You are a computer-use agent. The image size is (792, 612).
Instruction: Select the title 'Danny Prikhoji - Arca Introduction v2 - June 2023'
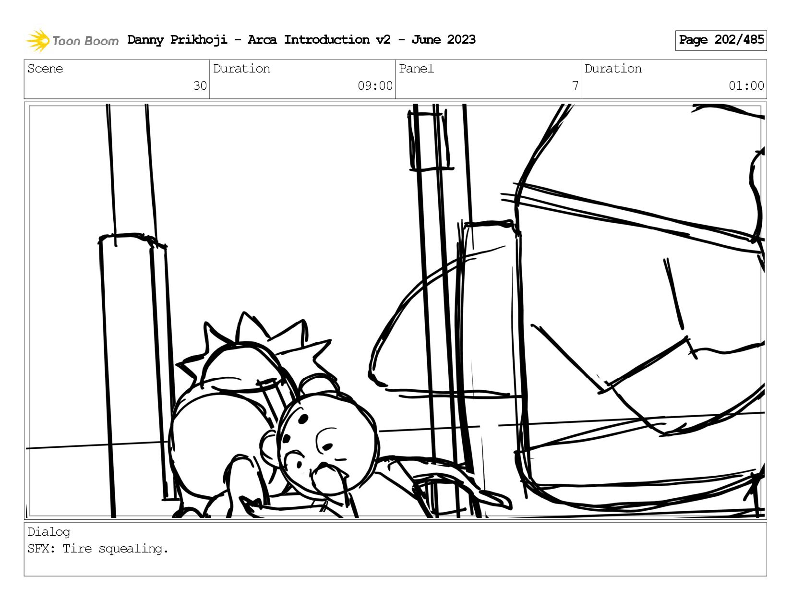(301, 40)
